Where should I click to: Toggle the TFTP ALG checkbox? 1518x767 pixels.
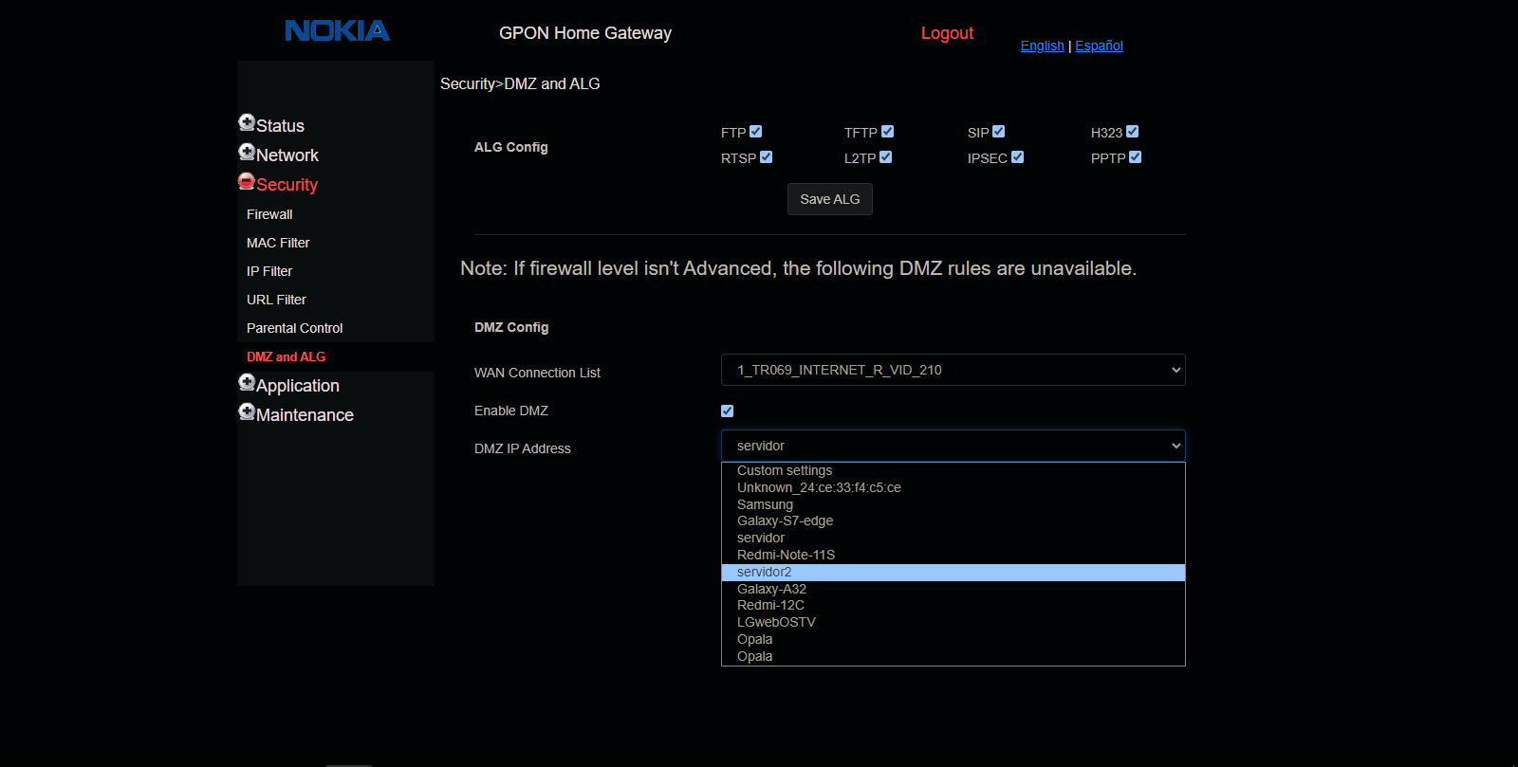[x=888, y=132]
